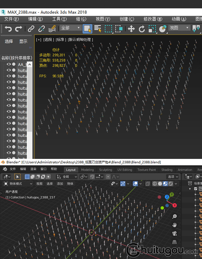
Task: Open the 修改器(M) menu in 3ds Max
Action: point(153,19)
